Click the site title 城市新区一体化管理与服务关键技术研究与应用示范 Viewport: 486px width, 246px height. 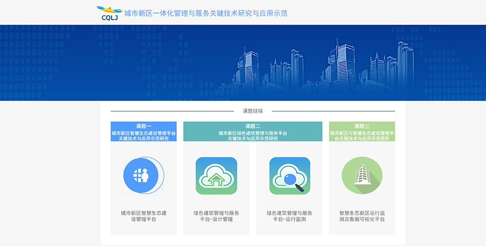pyautogui.click(x=206, y=13)
